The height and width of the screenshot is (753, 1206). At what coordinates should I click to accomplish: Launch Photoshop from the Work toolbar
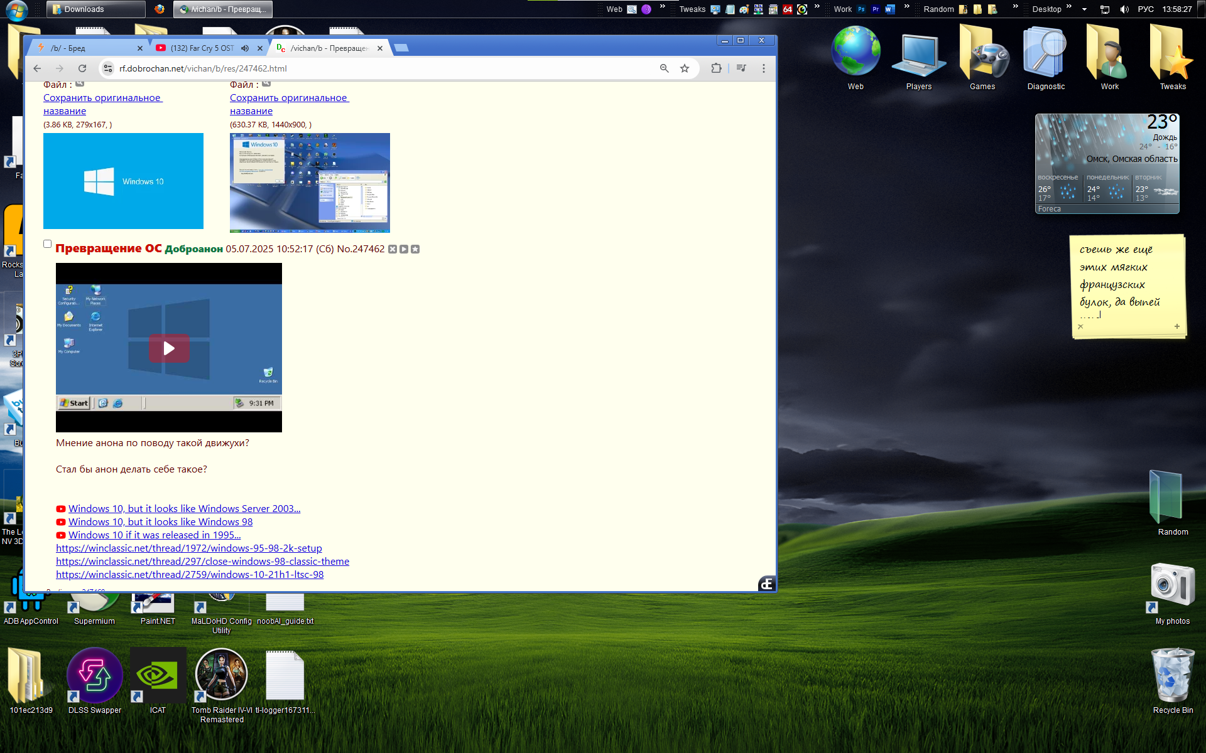pos(861,9)
